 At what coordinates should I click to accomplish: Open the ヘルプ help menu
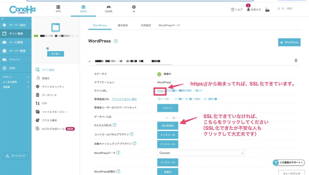tap(237, 9)
